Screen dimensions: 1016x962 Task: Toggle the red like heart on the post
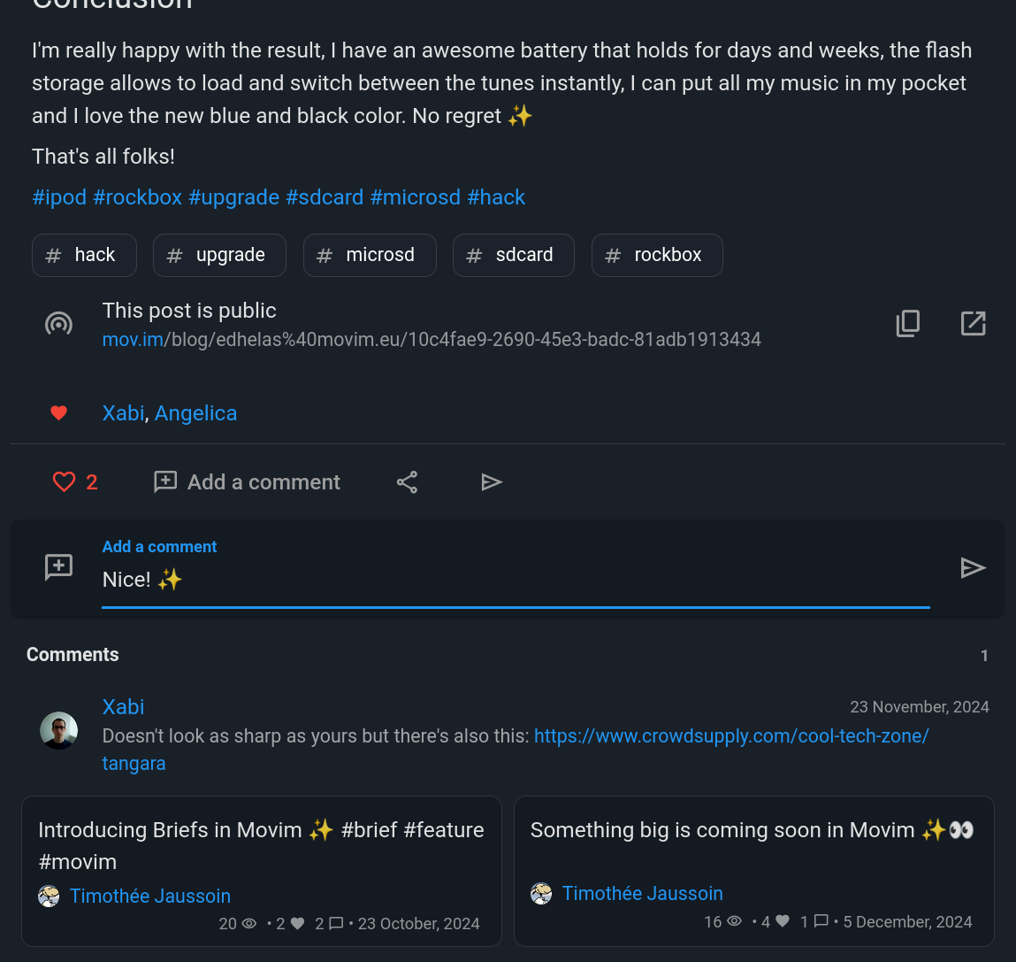[x=65, y=481]
